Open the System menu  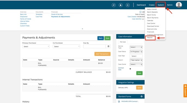(161, 5)
